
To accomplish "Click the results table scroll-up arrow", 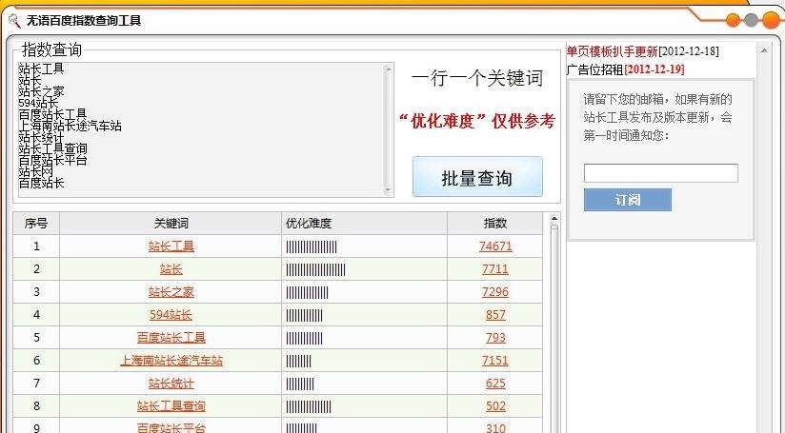I will (x=554, y=218).
